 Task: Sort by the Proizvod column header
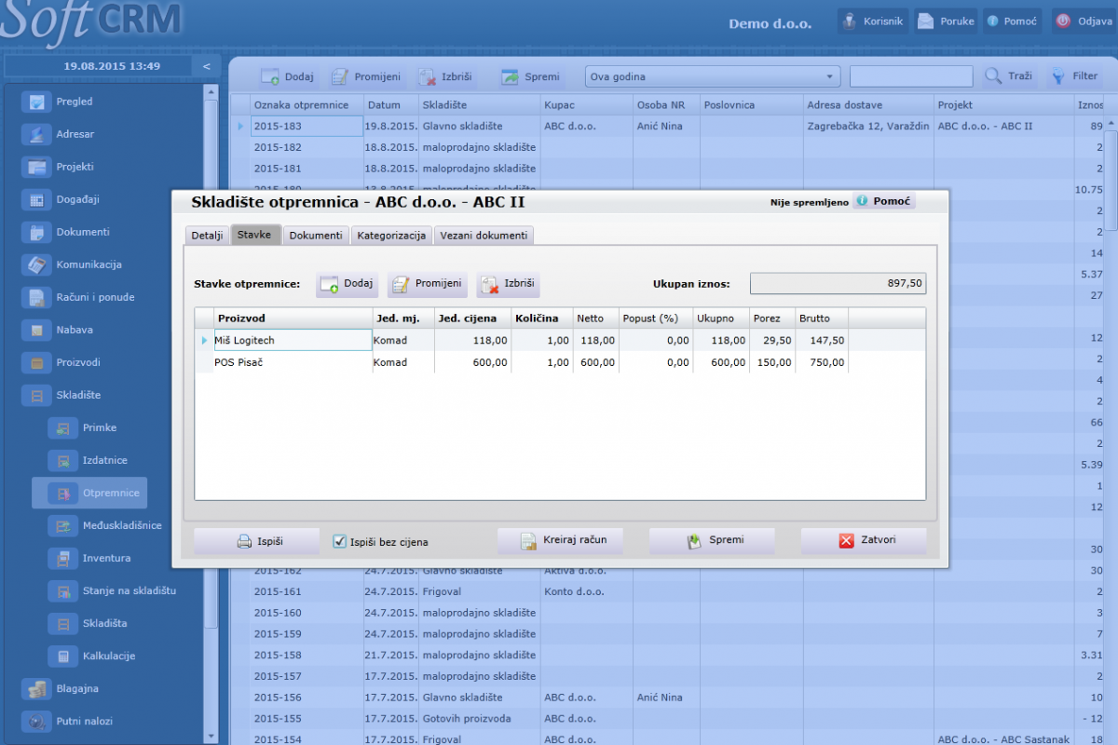point(293,318)
